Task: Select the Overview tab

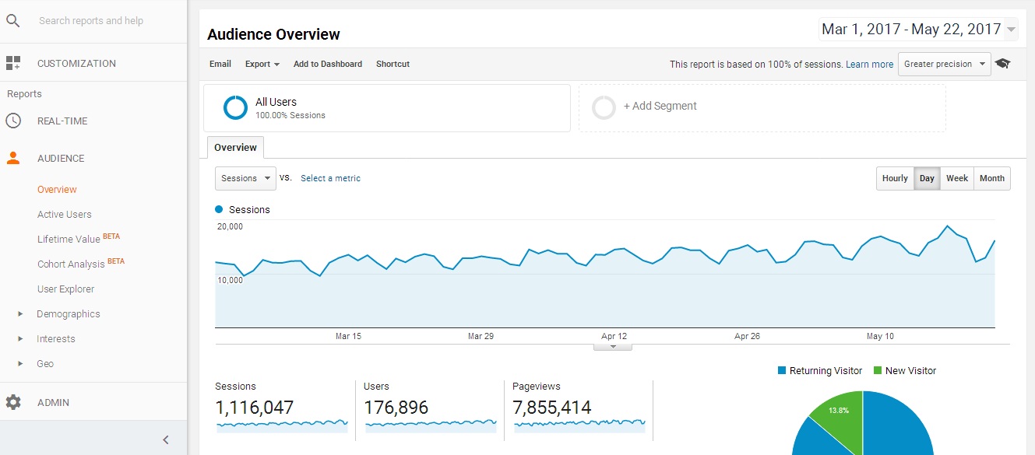Action: tap(235, 147)
